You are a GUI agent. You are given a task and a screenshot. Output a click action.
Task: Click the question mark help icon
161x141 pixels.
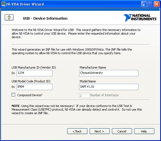pyautogui.click(x=9, y=17)
